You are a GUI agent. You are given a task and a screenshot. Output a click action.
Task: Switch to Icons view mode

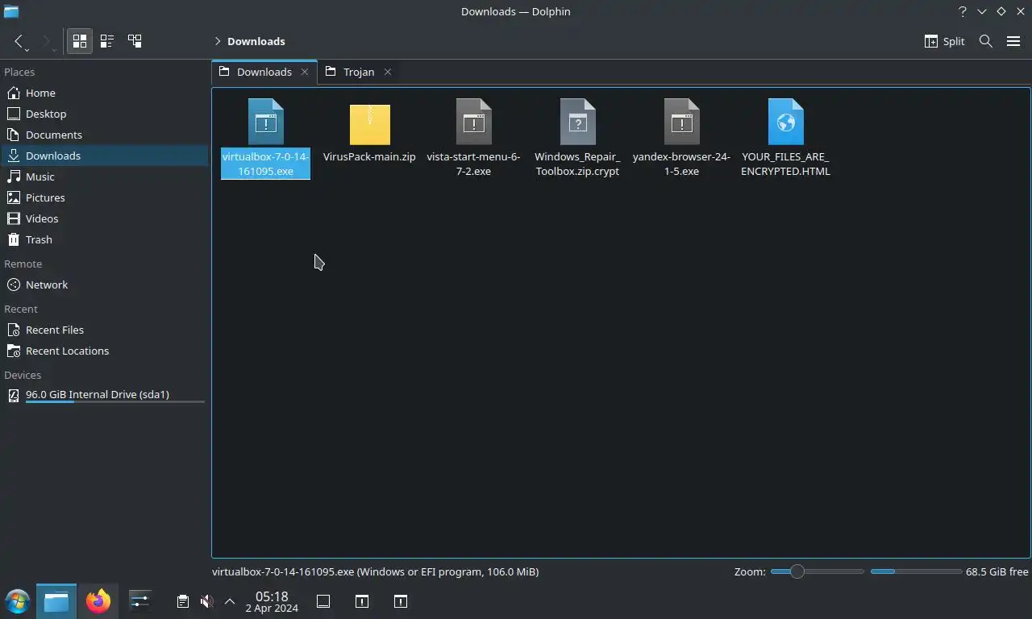click(80, 41)
